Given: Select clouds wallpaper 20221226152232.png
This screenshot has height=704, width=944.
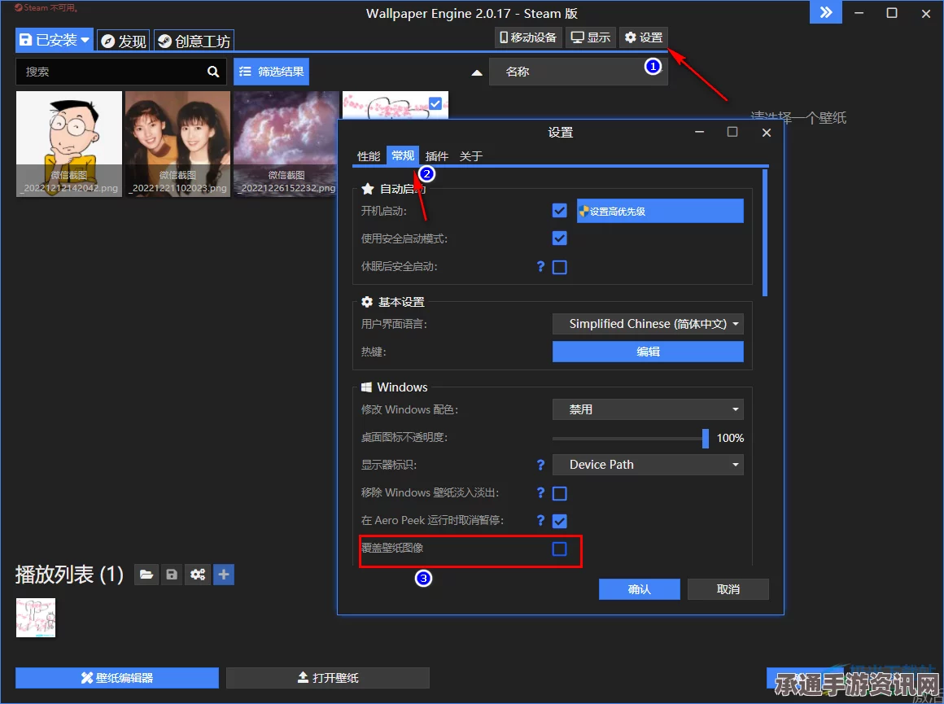Looking at the screenshot, I should coord(286,144).
